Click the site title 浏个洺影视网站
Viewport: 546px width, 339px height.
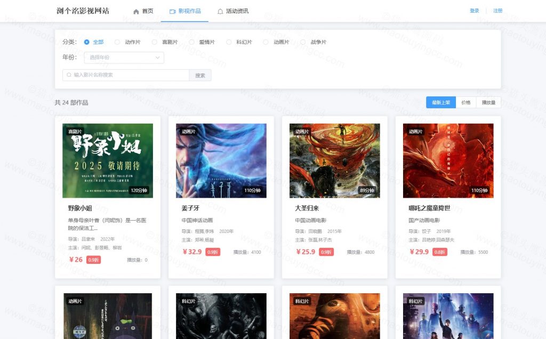pos(83,11)
